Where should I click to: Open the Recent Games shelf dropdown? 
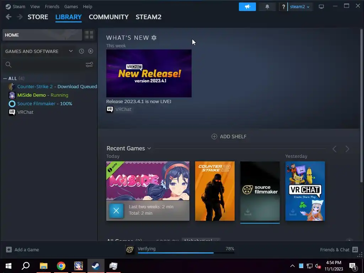tap(149, 148)
